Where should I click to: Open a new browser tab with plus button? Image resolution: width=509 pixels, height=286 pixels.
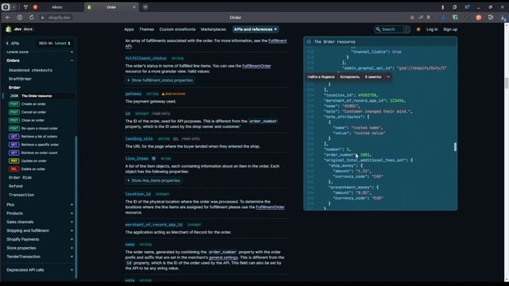point(146,7)
